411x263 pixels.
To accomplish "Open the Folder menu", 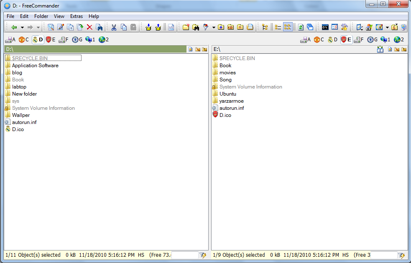I will [41, 16].
